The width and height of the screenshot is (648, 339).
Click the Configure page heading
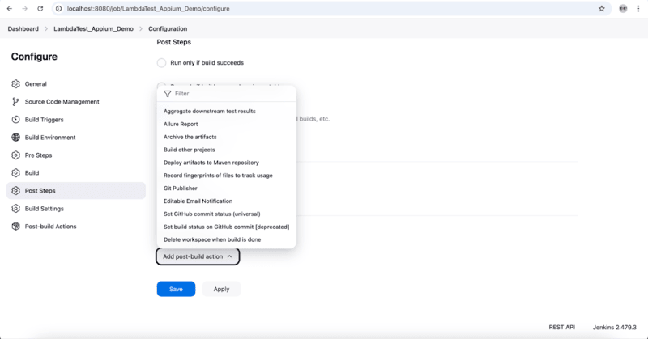(x=34, y=57)
